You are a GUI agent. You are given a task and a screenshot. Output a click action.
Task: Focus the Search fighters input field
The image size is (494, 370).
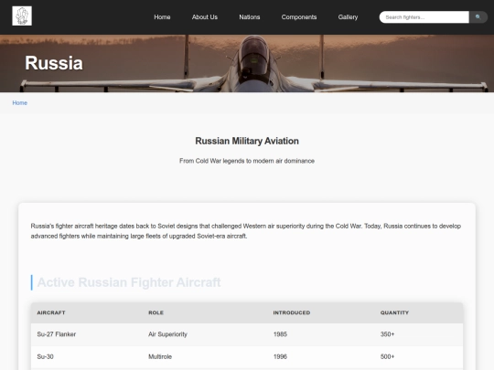tap(424, 17)
